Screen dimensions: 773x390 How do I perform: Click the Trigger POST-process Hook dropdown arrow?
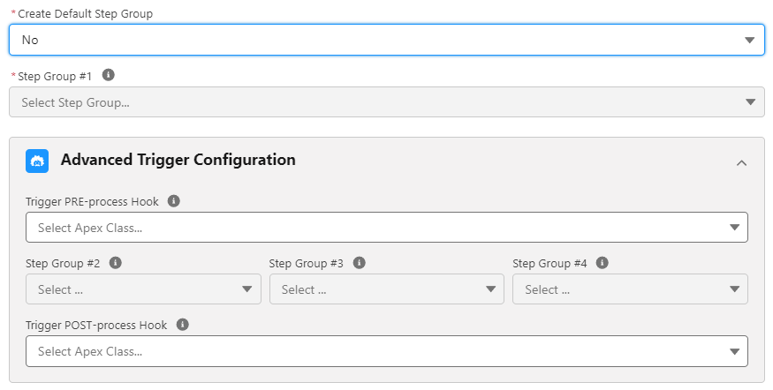pos(734,351)
